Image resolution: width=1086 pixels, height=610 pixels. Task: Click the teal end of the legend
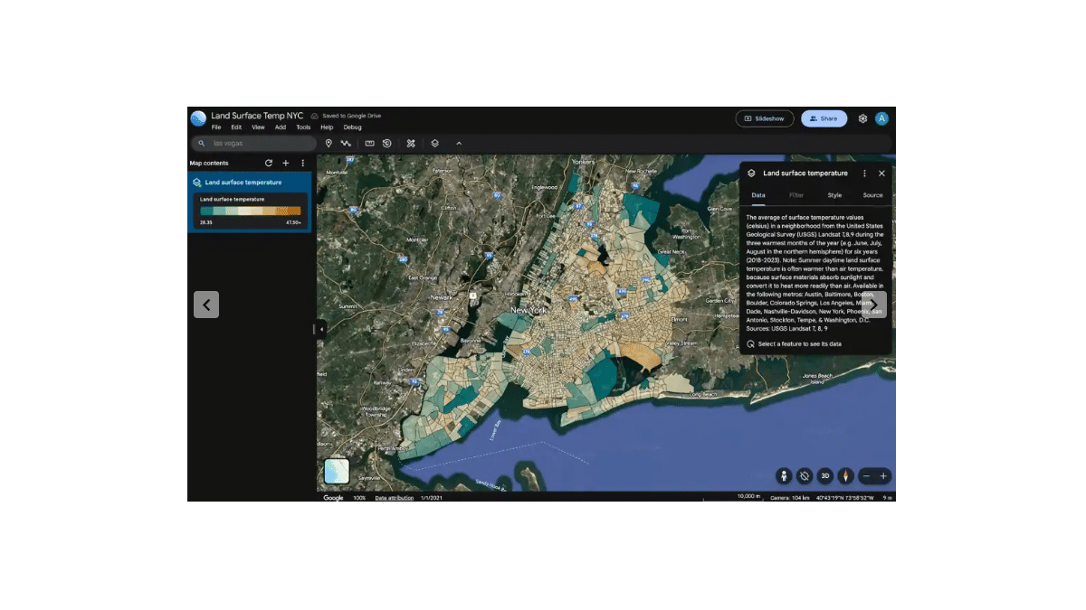[x=207, y=211]
